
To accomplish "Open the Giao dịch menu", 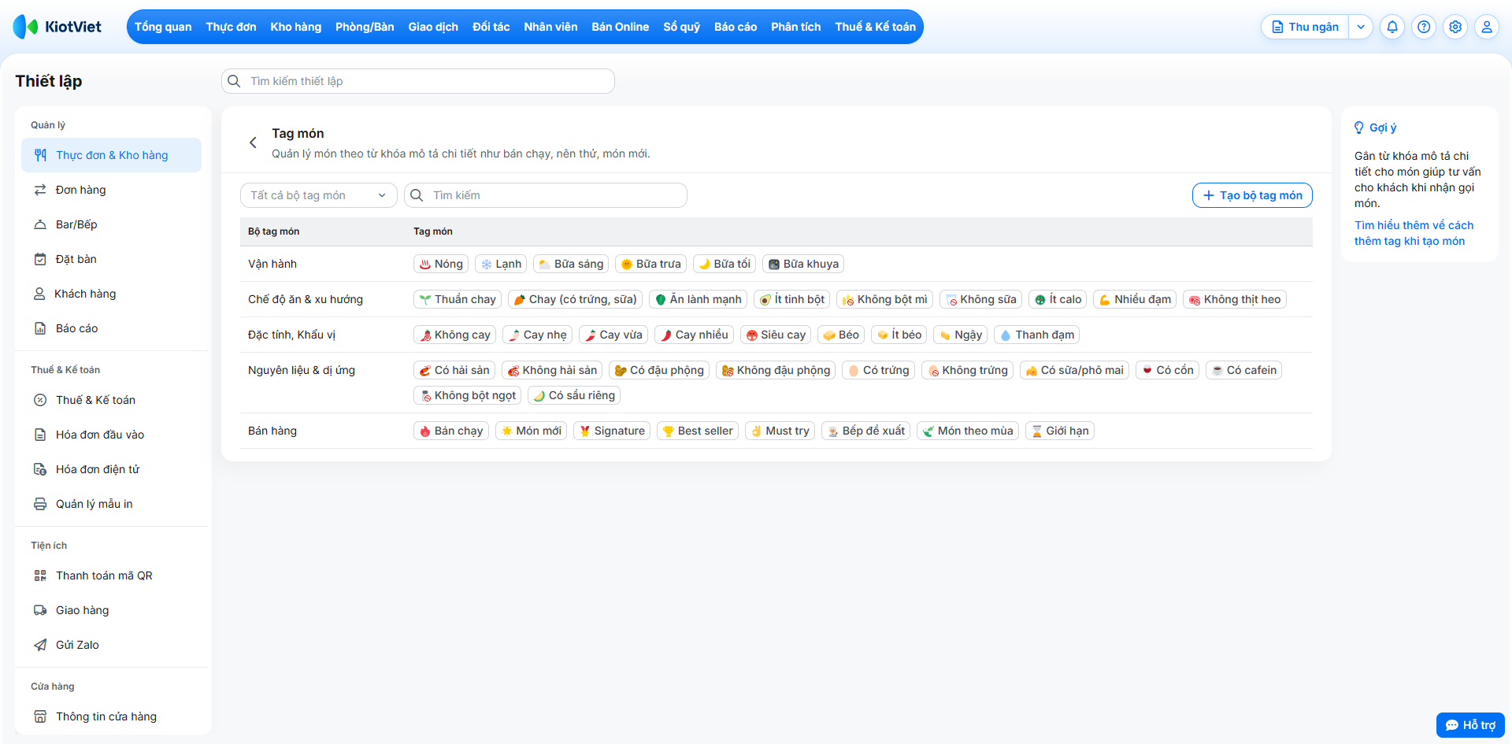I will 433,27.
